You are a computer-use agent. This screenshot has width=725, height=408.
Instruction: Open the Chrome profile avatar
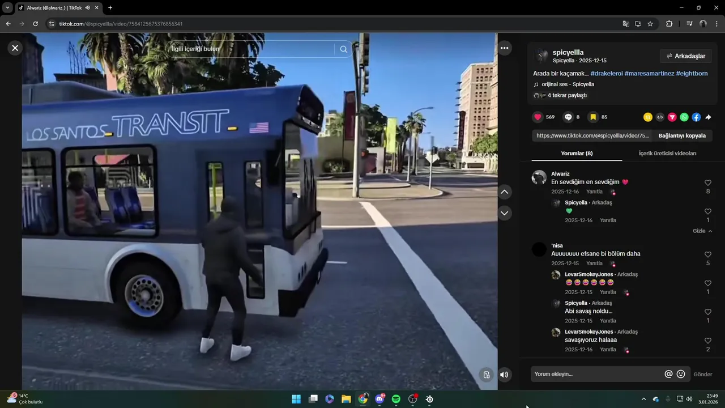pos(703,24)
